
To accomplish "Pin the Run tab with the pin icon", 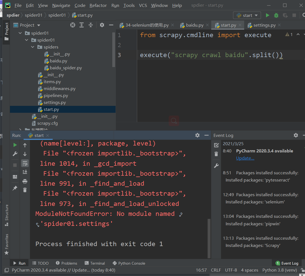I will click(x=15, y=188).
